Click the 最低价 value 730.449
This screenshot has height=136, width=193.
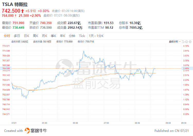point(18,28)
